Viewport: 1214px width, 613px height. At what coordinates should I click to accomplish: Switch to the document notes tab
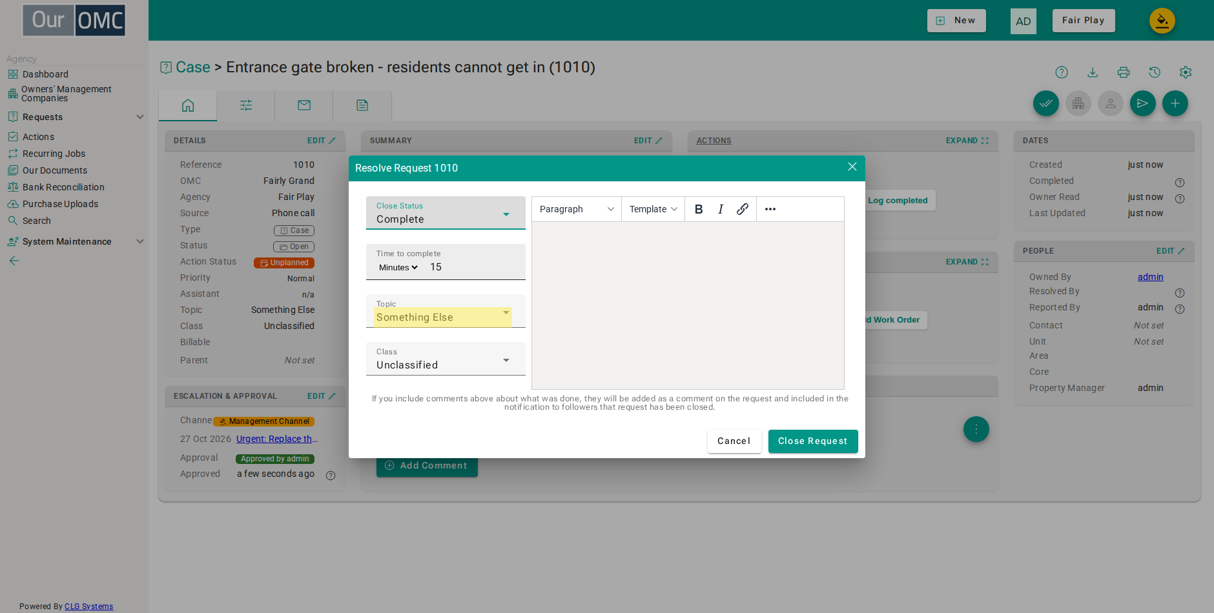pyautogui.click(x=362, y=105)
